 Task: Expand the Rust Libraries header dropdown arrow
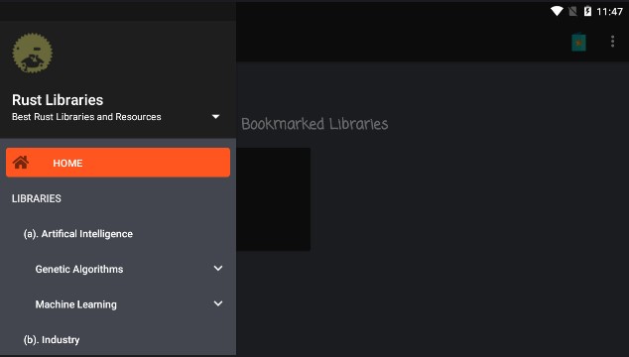tap(216, 117)
